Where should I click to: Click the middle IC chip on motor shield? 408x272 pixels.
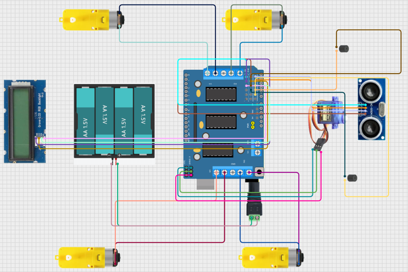221,122
